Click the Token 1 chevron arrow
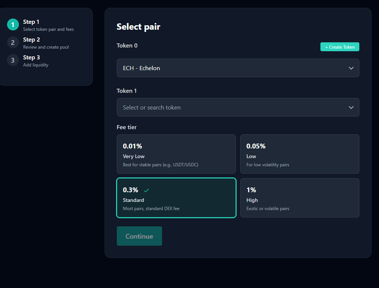 point(351,108)
